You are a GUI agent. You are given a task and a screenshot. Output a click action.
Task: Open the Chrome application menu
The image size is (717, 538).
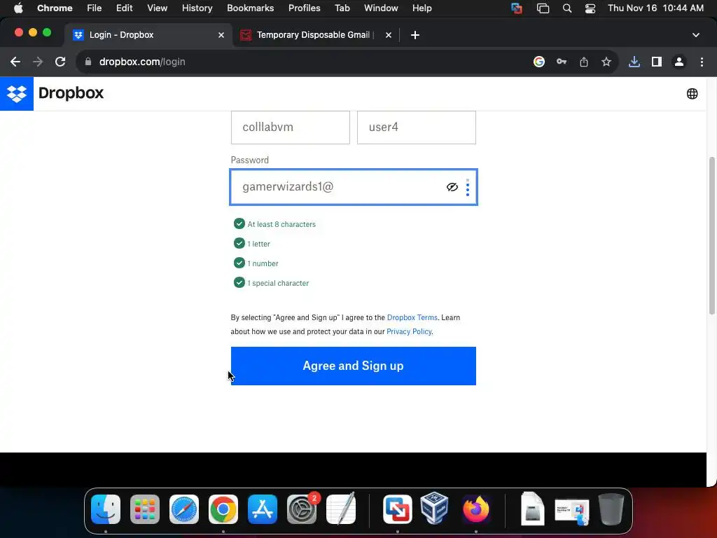pos(55,8)
